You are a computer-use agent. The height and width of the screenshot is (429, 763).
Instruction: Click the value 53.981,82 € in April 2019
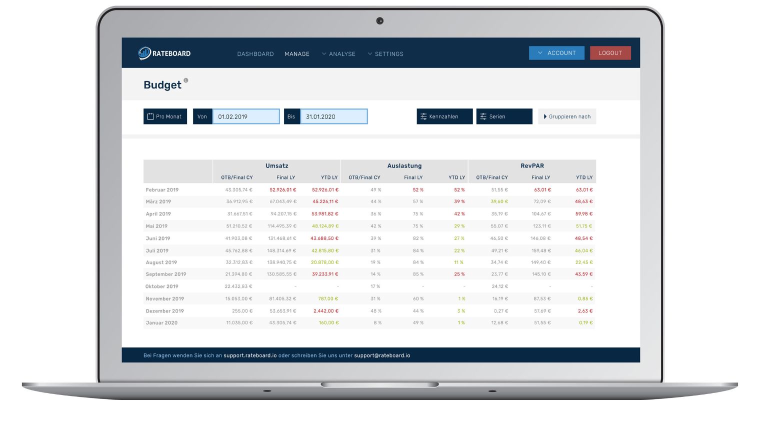[x=325, y=214]
